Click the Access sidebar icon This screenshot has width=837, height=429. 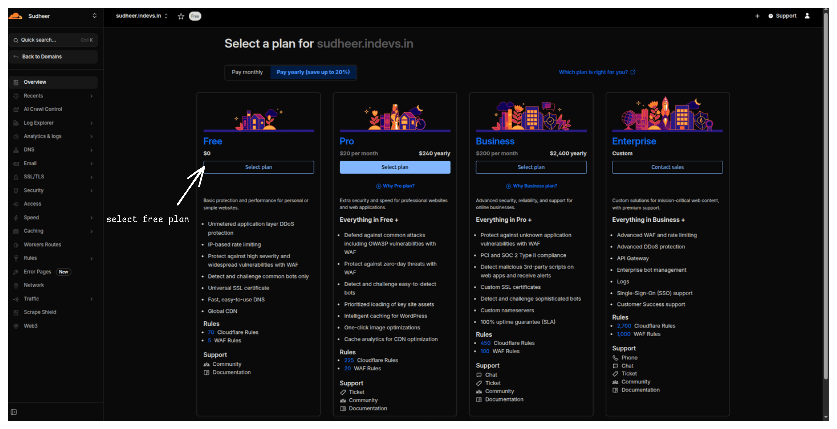(x=16, y=204)
